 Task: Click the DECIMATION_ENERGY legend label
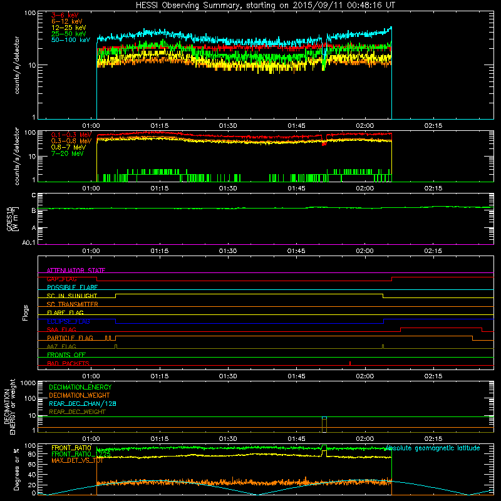80,387
